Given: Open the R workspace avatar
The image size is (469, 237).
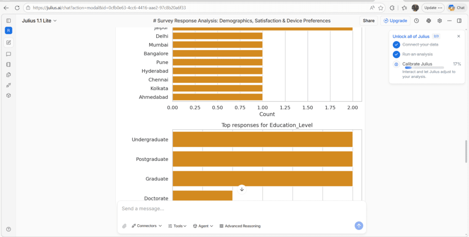Looking at the screenshot, I should [x=8, y=31].
